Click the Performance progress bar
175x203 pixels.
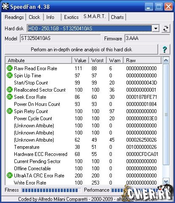140,190
